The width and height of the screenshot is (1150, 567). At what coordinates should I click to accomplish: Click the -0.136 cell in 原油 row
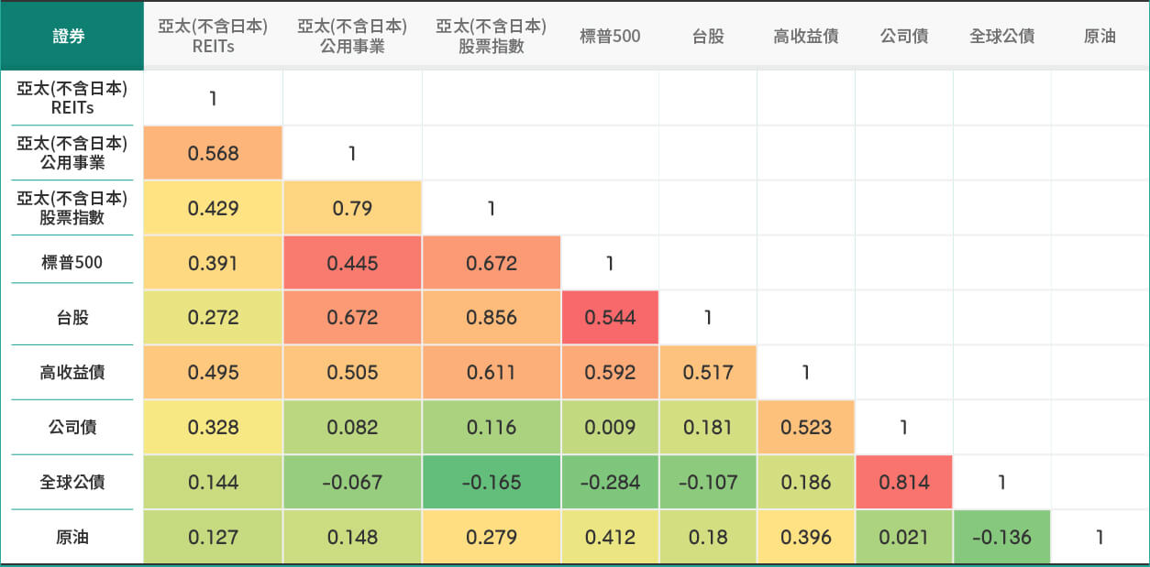click(1002, 538)
